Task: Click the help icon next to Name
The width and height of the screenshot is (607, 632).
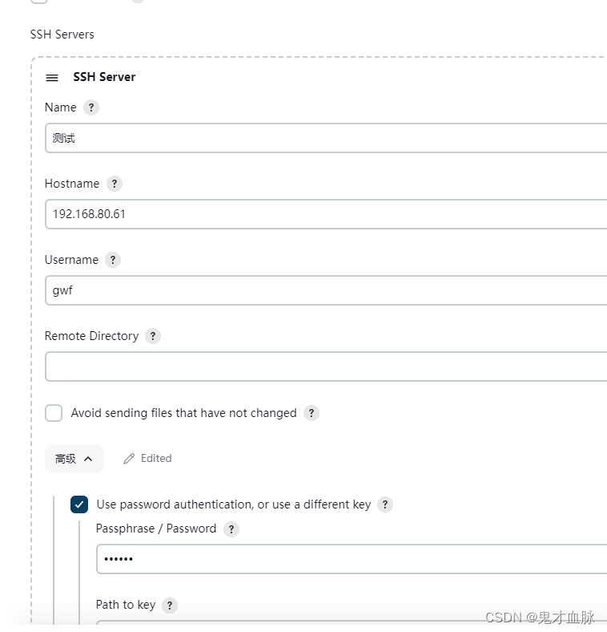Action: click(91, 107)
